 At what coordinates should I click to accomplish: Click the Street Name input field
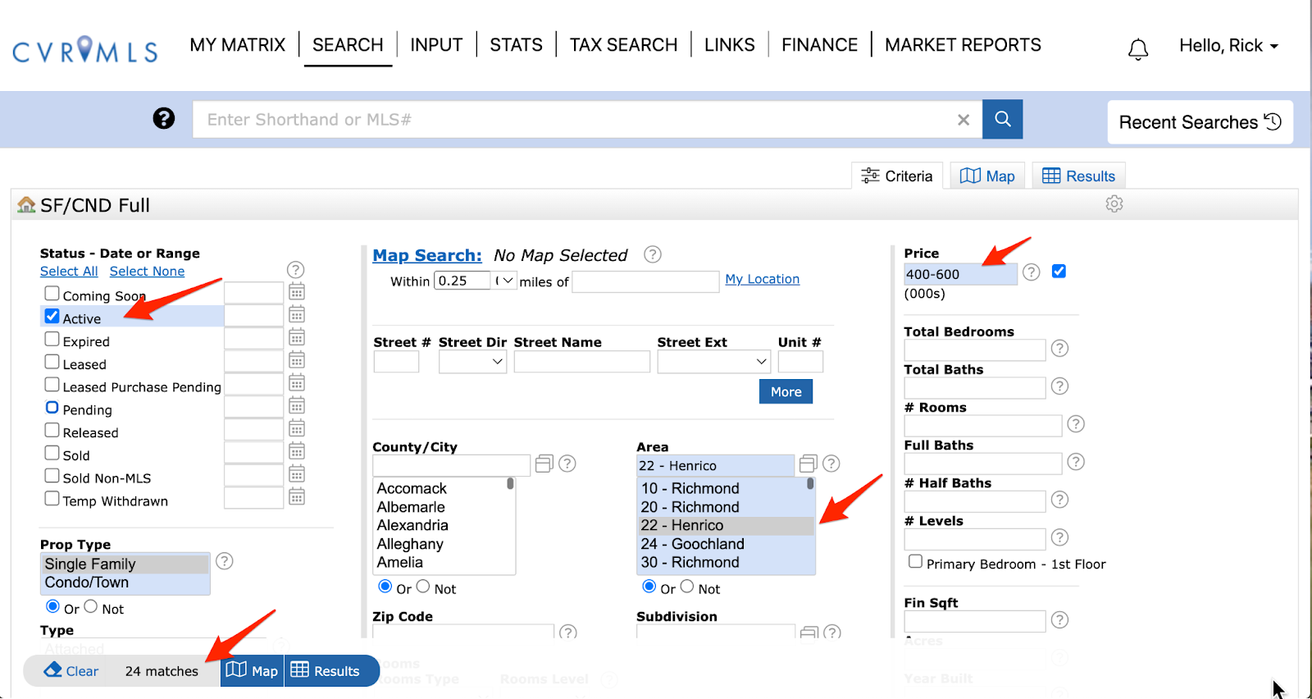point(582,362)
